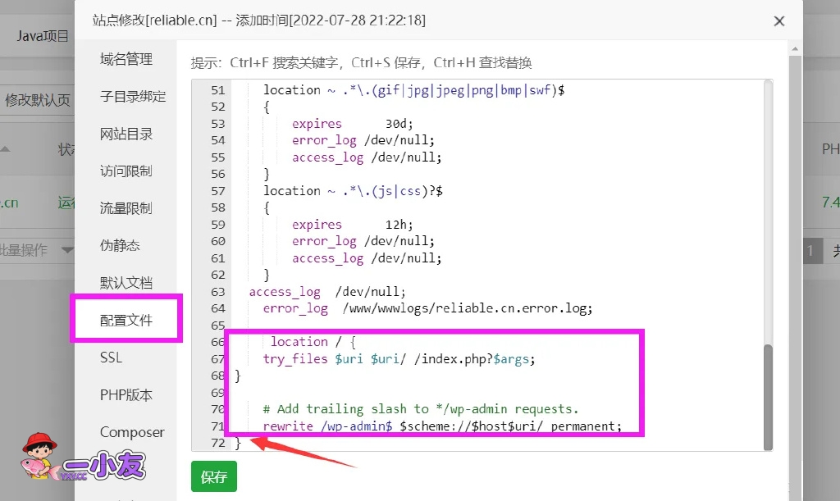The width and height of the screenshot is (840, 501).
Task: Open the Composer section
Action: click(x=132, y=432)
